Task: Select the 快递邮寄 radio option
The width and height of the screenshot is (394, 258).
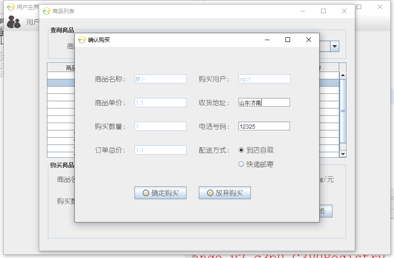Action: 256,164
